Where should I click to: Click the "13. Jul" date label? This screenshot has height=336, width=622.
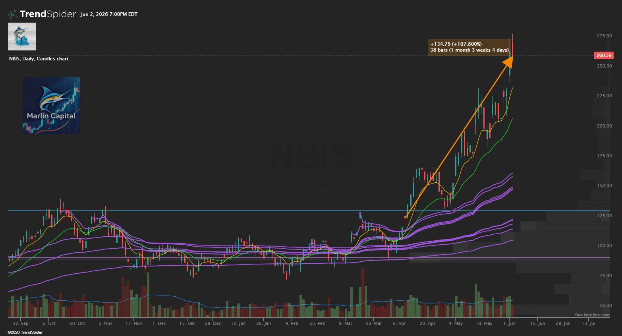pos(588,323)
